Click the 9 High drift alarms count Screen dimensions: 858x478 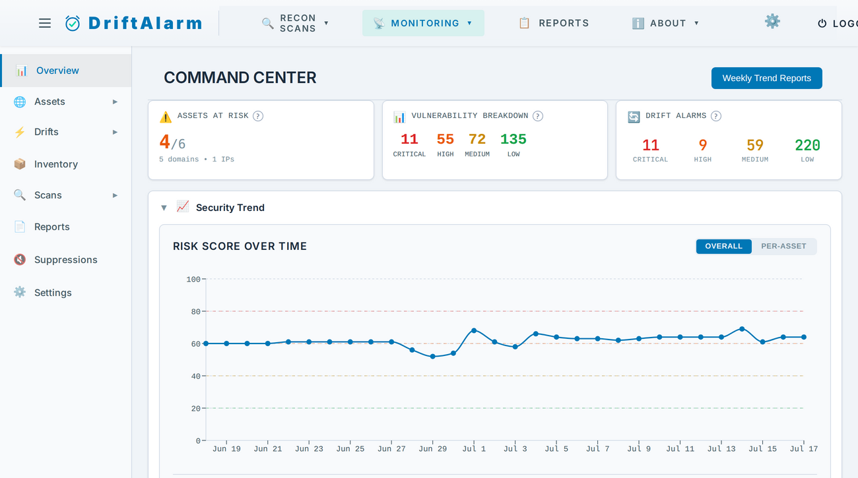703,145
